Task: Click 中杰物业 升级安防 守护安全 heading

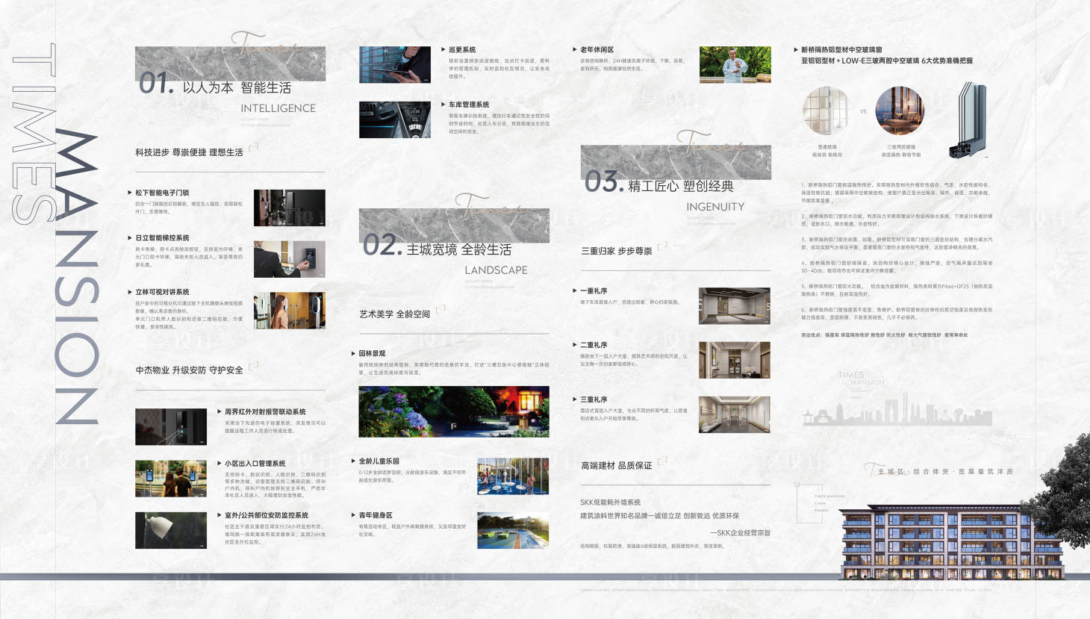Action: click(x=189, y=370)
